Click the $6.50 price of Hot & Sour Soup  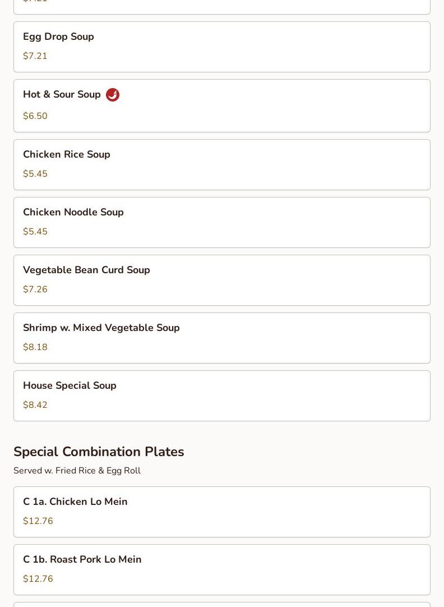35,116
